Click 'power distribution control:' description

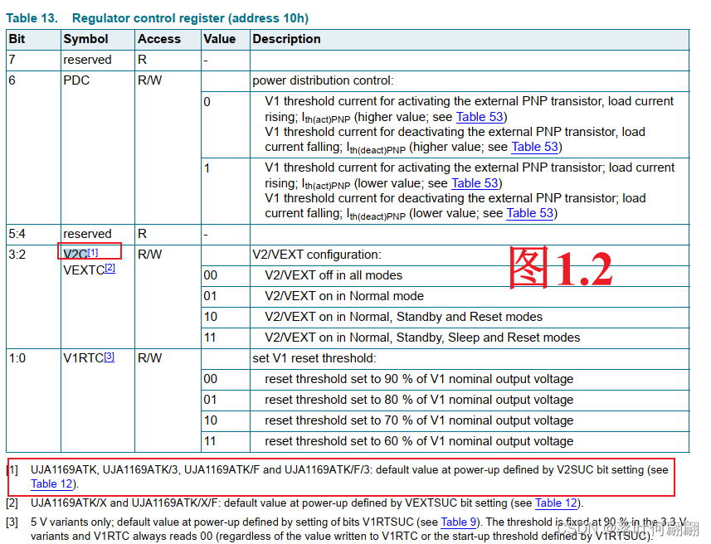pyautogui.click(x=324, y=80)
